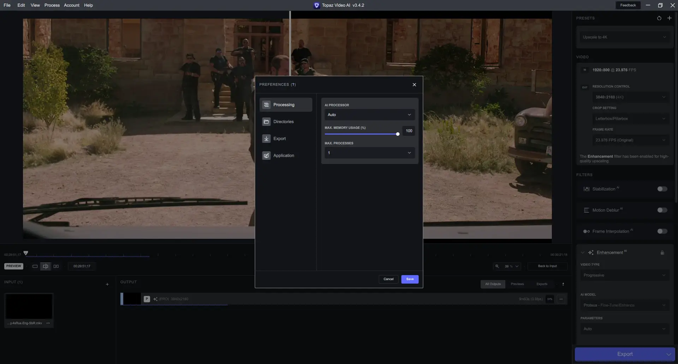
Task: Open the output item options menu
Action: pyautogui.click(x=561, y=299)
